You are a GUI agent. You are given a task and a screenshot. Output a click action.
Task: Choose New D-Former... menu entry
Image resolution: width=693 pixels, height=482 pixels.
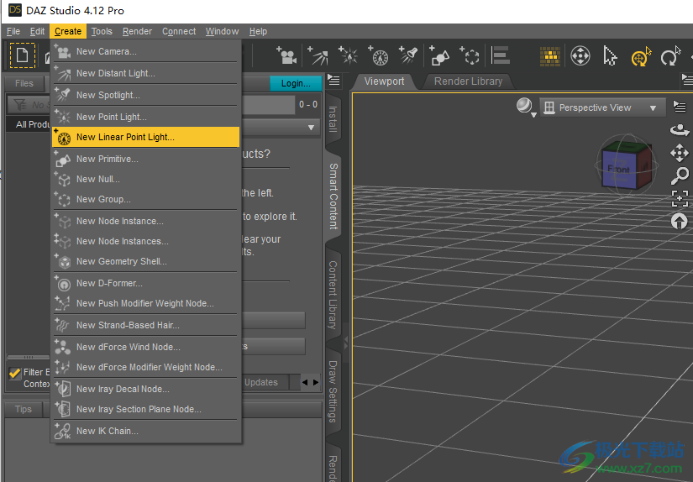pyautogui.click(x=146, y=283)
